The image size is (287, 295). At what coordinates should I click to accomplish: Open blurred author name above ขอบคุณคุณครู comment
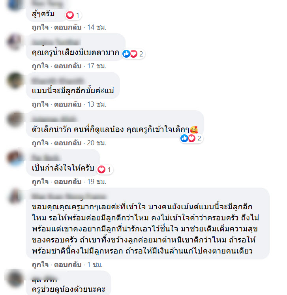click(x=69, y=196)
